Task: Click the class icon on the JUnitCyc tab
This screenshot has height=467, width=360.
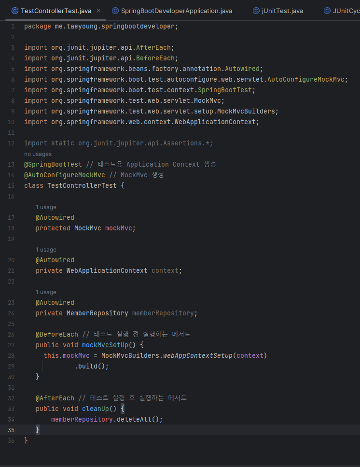Action: pyautogui.click(x=327, y=11)
